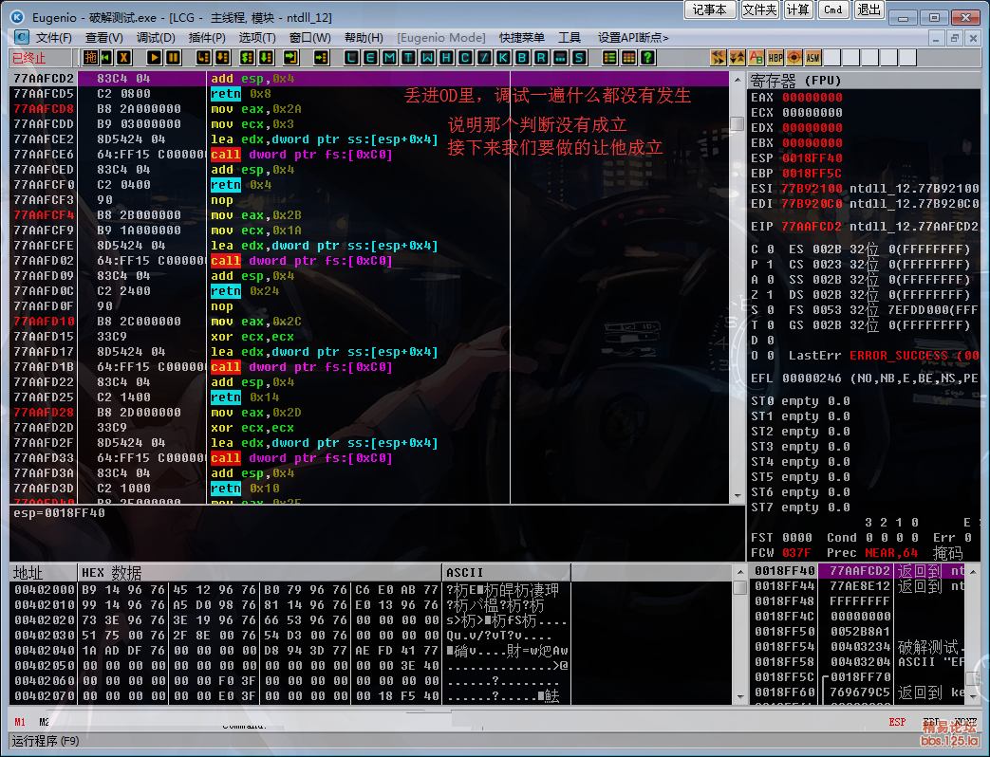Open Call stack with K icon
The width and height of the screenshot is (990, 757).
(503, 58)
